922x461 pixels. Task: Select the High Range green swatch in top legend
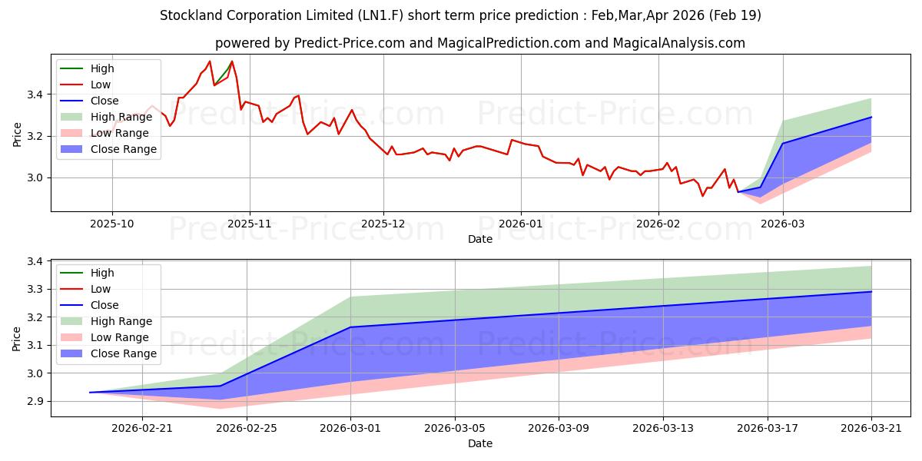coord(73,117)
